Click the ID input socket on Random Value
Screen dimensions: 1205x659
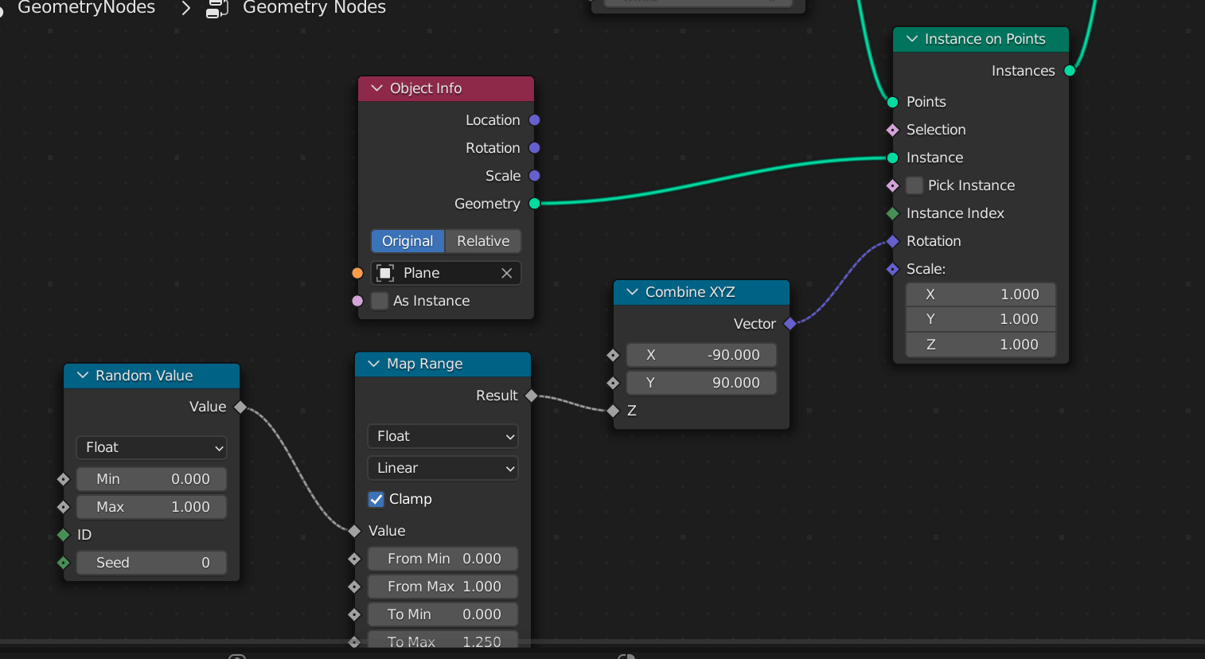coord(63,535)
